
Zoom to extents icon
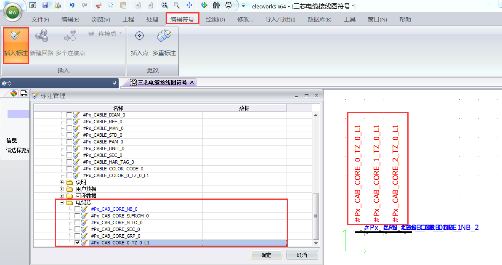point(165,5)
